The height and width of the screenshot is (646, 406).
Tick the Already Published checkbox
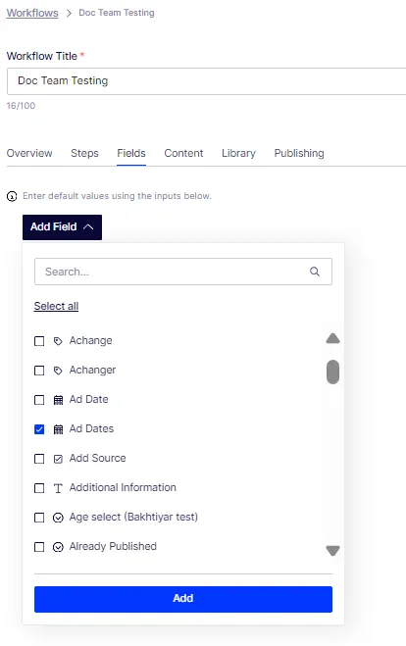pyautogui.click(x=39, y=547)
